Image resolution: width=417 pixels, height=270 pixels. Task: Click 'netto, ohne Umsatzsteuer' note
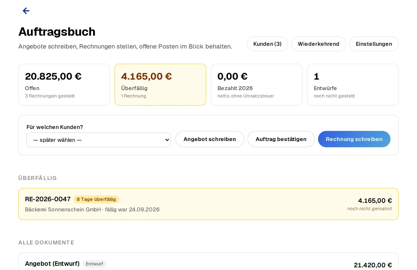pos(246,96)
